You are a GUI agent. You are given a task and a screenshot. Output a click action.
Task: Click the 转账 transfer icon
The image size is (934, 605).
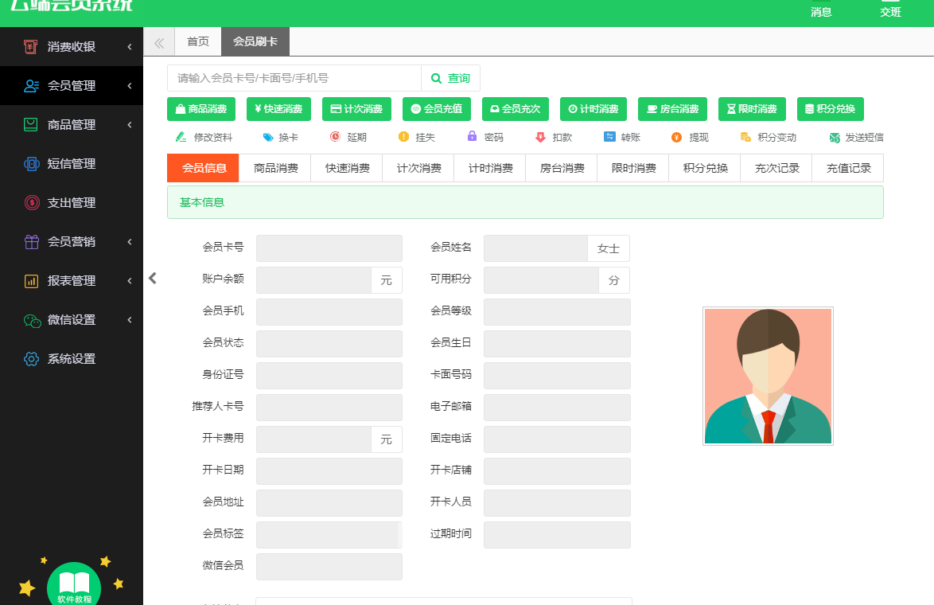point(609,137)
